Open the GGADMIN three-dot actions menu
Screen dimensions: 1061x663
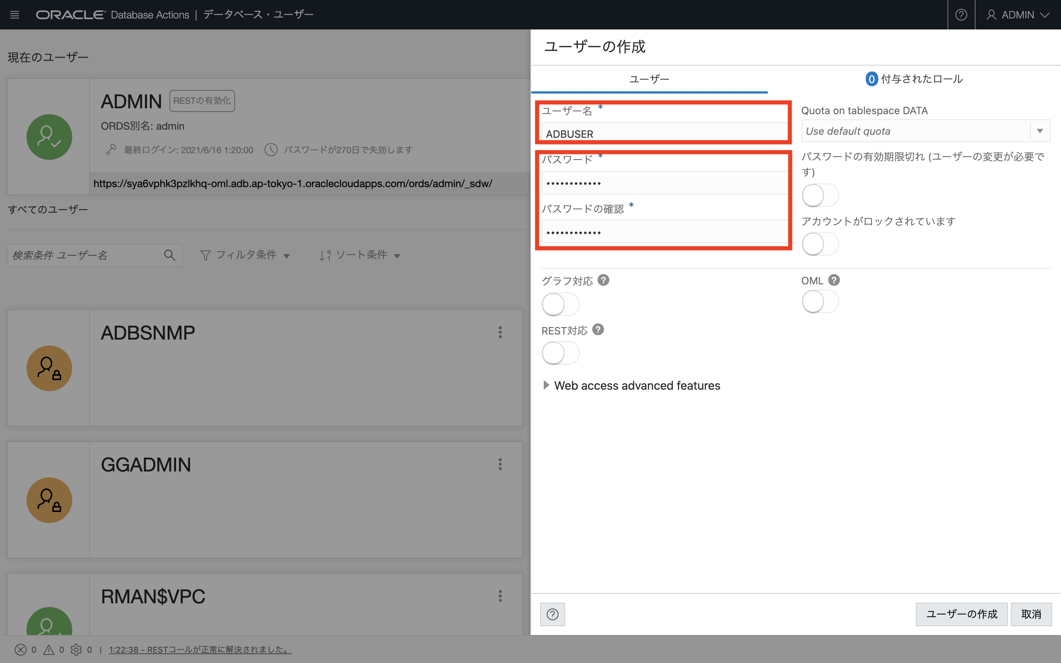500,464
